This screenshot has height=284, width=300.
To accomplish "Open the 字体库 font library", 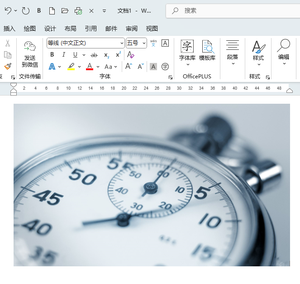I will 187,50.
